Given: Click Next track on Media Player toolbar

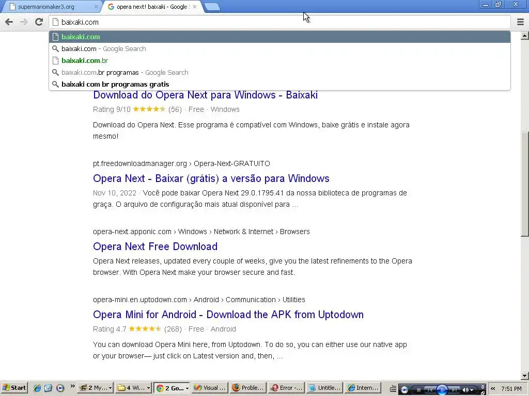Looking at the screenshot, I should [454, 390].
